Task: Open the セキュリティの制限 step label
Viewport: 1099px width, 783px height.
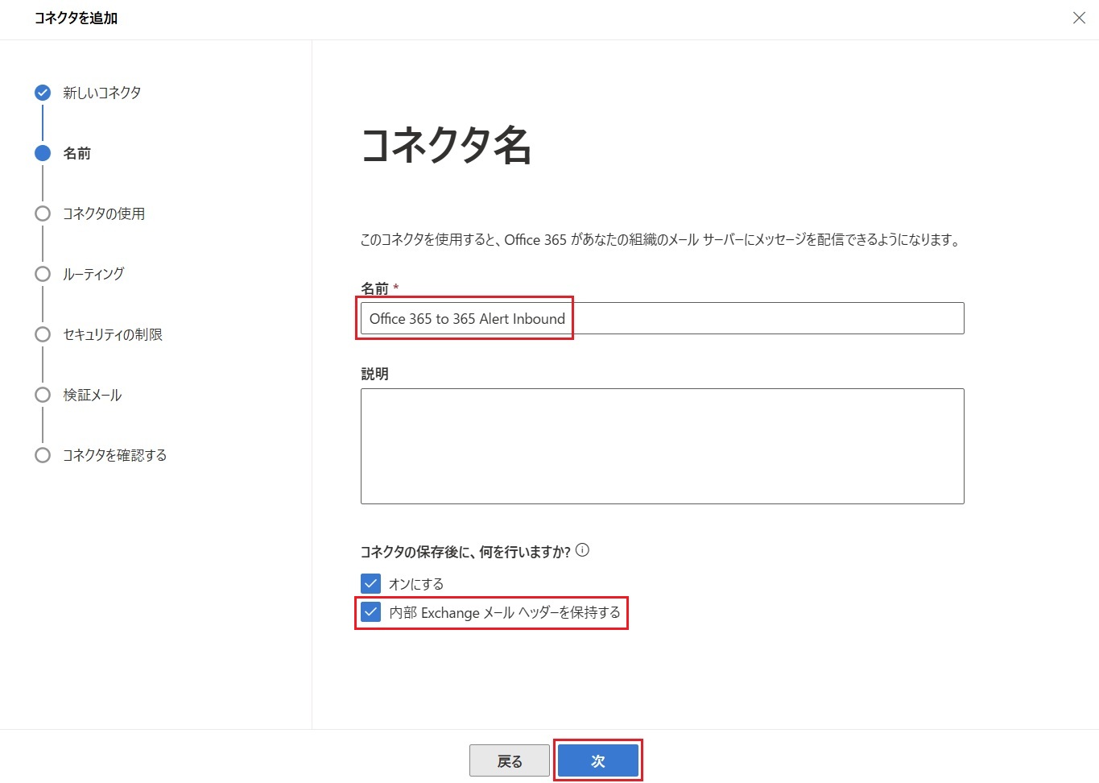Action: pyautogui.click(x=113, y=334)
